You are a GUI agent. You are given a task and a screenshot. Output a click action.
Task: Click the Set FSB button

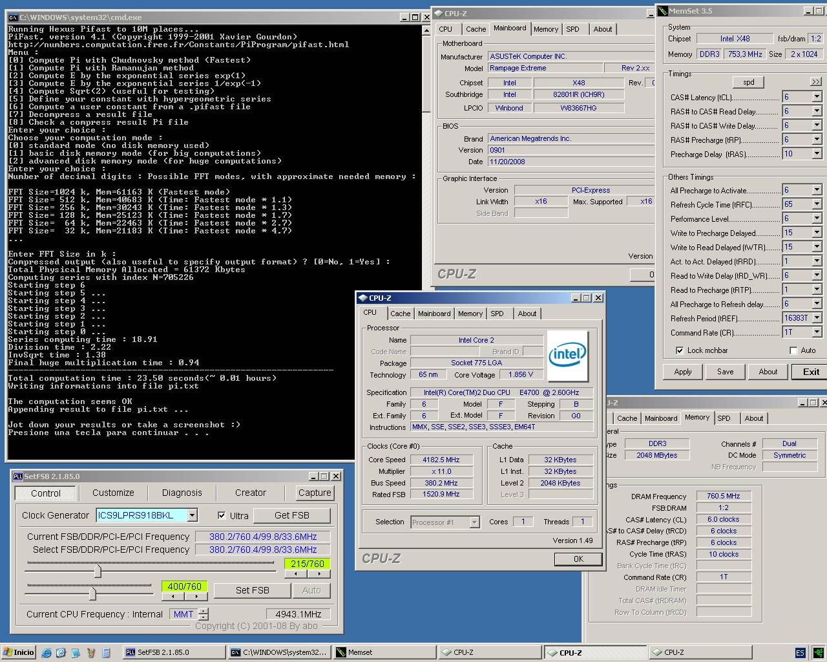pos(253,590)
